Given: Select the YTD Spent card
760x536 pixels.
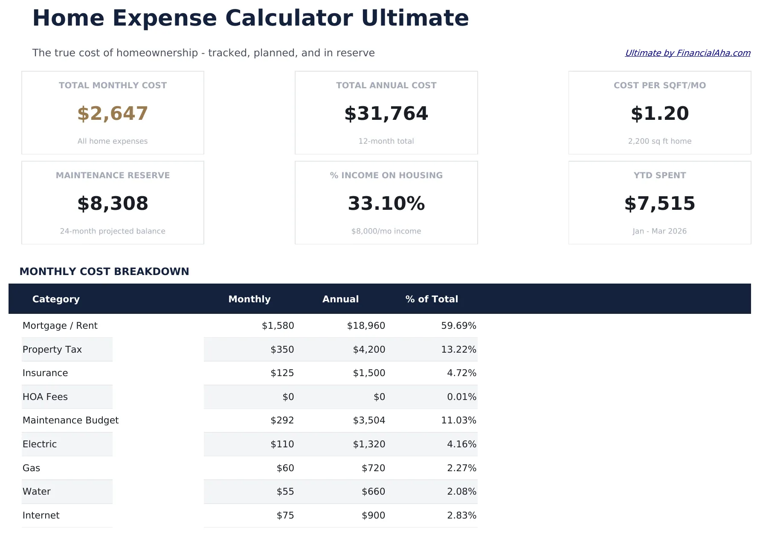Looking at the screenshot, I should [x=659, y=203].
